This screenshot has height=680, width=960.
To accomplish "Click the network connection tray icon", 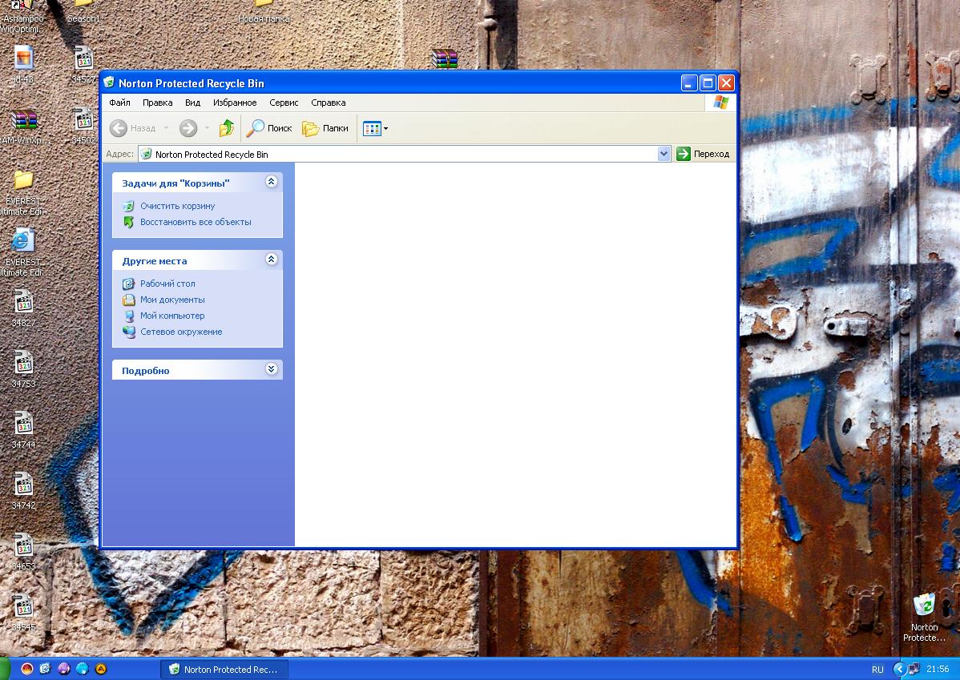I will pos(914,669).
